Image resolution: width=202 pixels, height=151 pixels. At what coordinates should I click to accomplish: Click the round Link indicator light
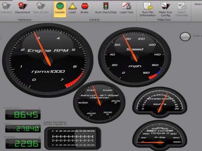point(185,37)
